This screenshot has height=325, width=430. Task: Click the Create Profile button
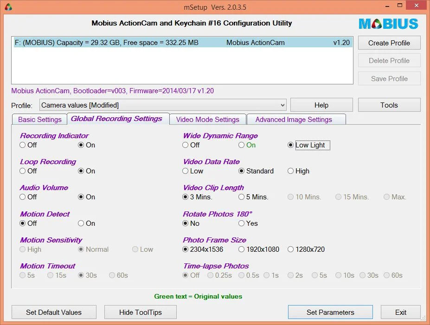[389, 43]
